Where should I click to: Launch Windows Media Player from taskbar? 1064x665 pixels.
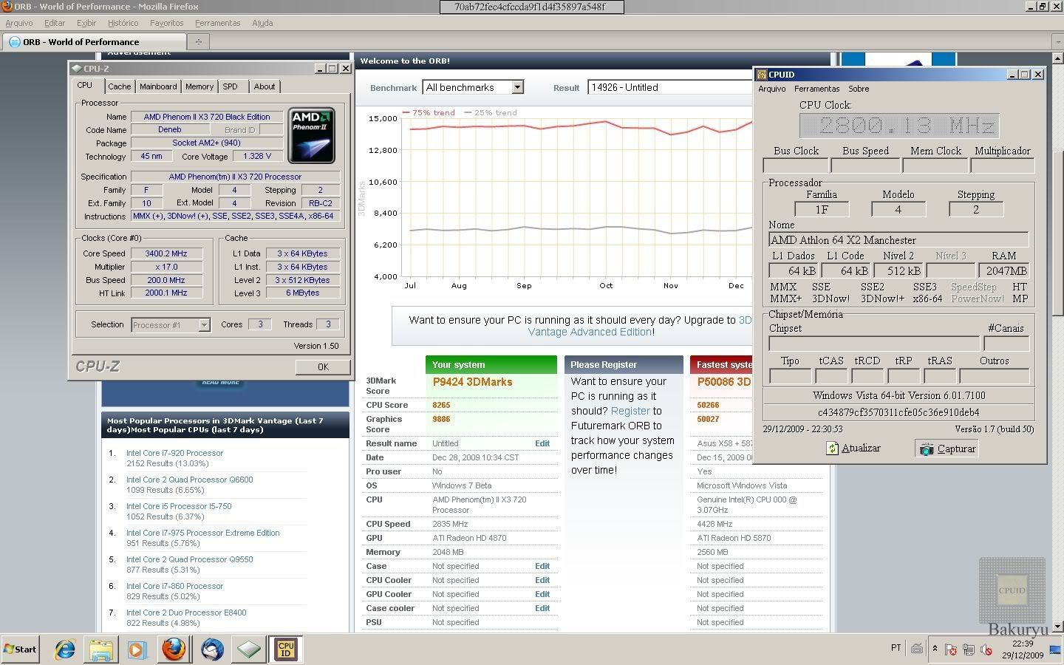point(137,649)
